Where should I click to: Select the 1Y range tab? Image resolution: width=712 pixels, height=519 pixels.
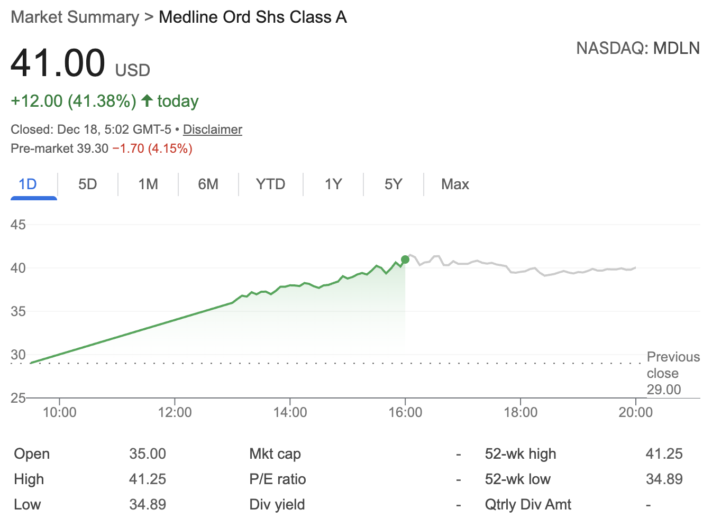pyautogui.click(x=333, y=184)
